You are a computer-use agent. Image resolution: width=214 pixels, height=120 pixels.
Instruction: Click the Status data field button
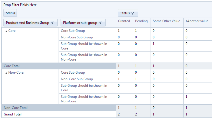pos(11,13)
